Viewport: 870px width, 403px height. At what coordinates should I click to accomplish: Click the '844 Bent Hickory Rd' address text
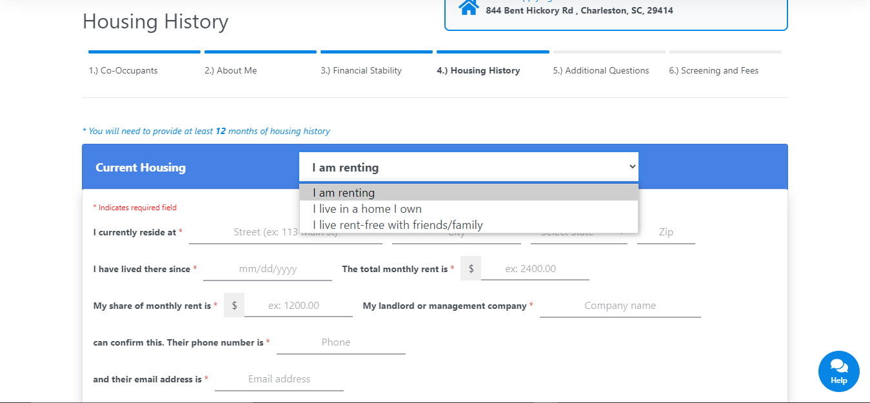click(x=580, y=10)
